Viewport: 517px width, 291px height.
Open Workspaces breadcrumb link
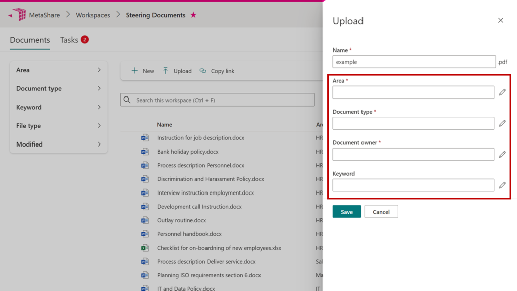92,15
